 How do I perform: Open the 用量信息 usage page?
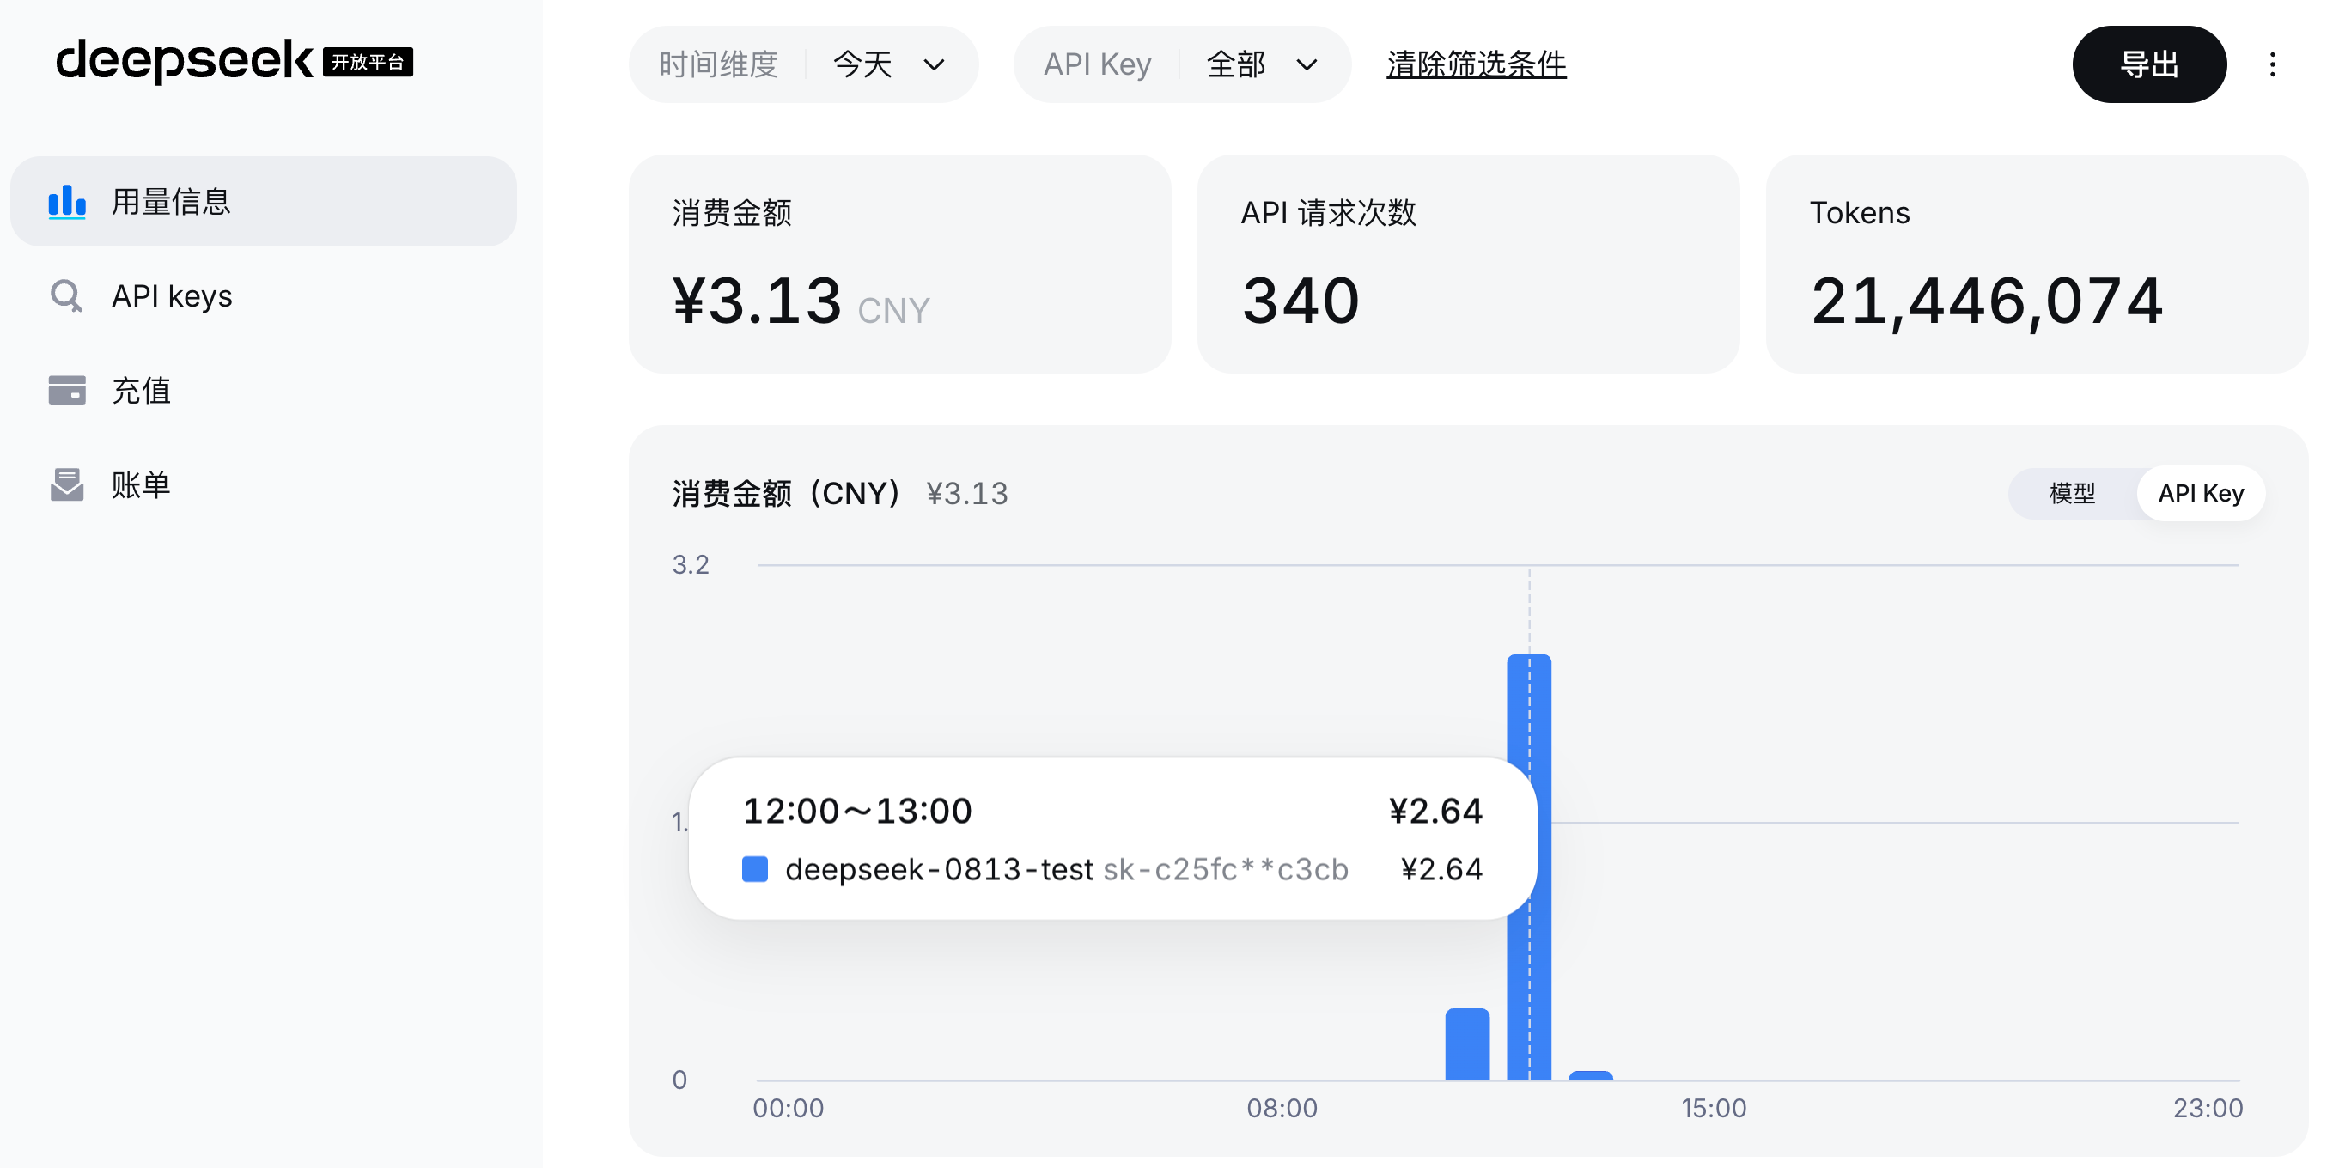point(264,201)
